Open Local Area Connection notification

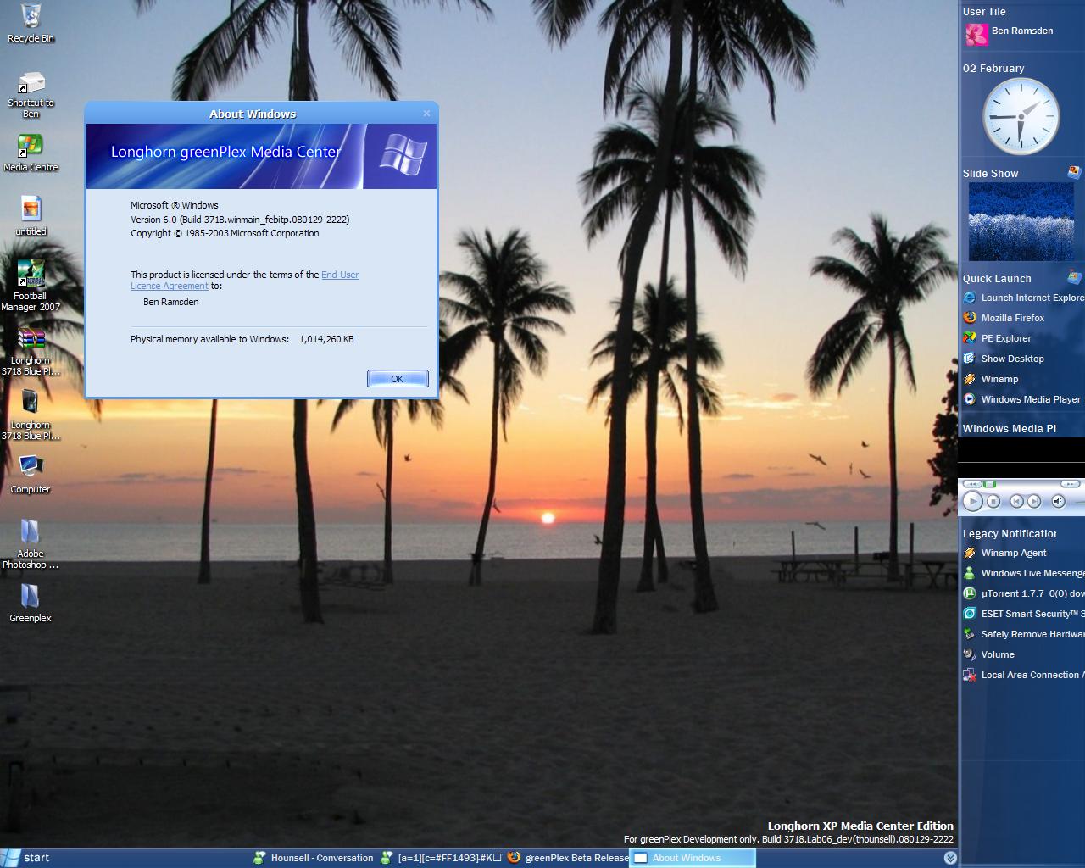pyautogui.click(x=1023, y=675)
